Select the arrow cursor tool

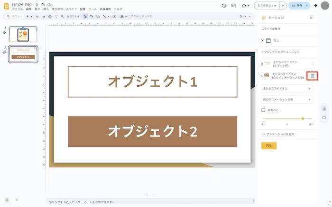pyautogui.click(x=85, y=16)
